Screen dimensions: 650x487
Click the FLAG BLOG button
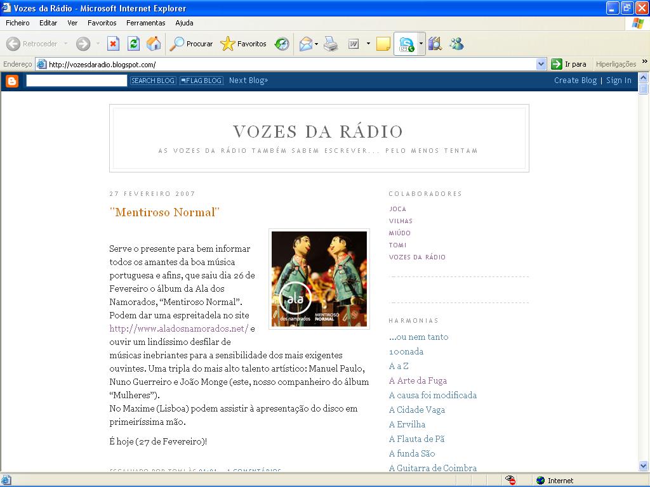point(201,81)
